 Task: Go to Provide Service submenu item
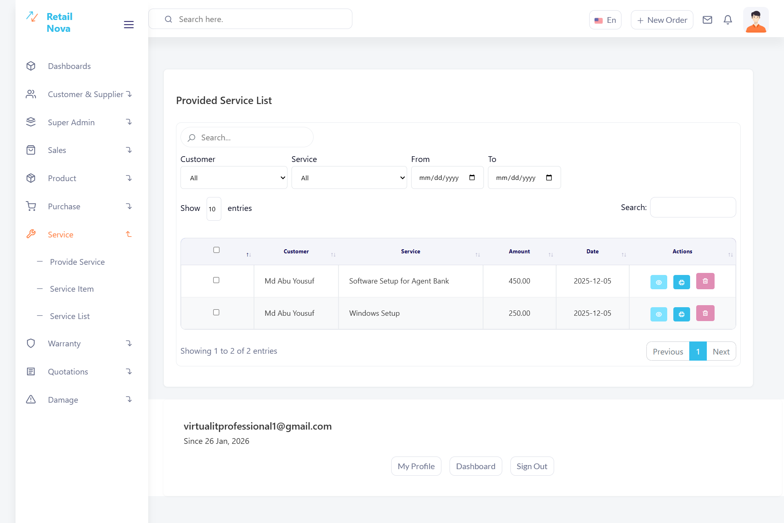77,262
